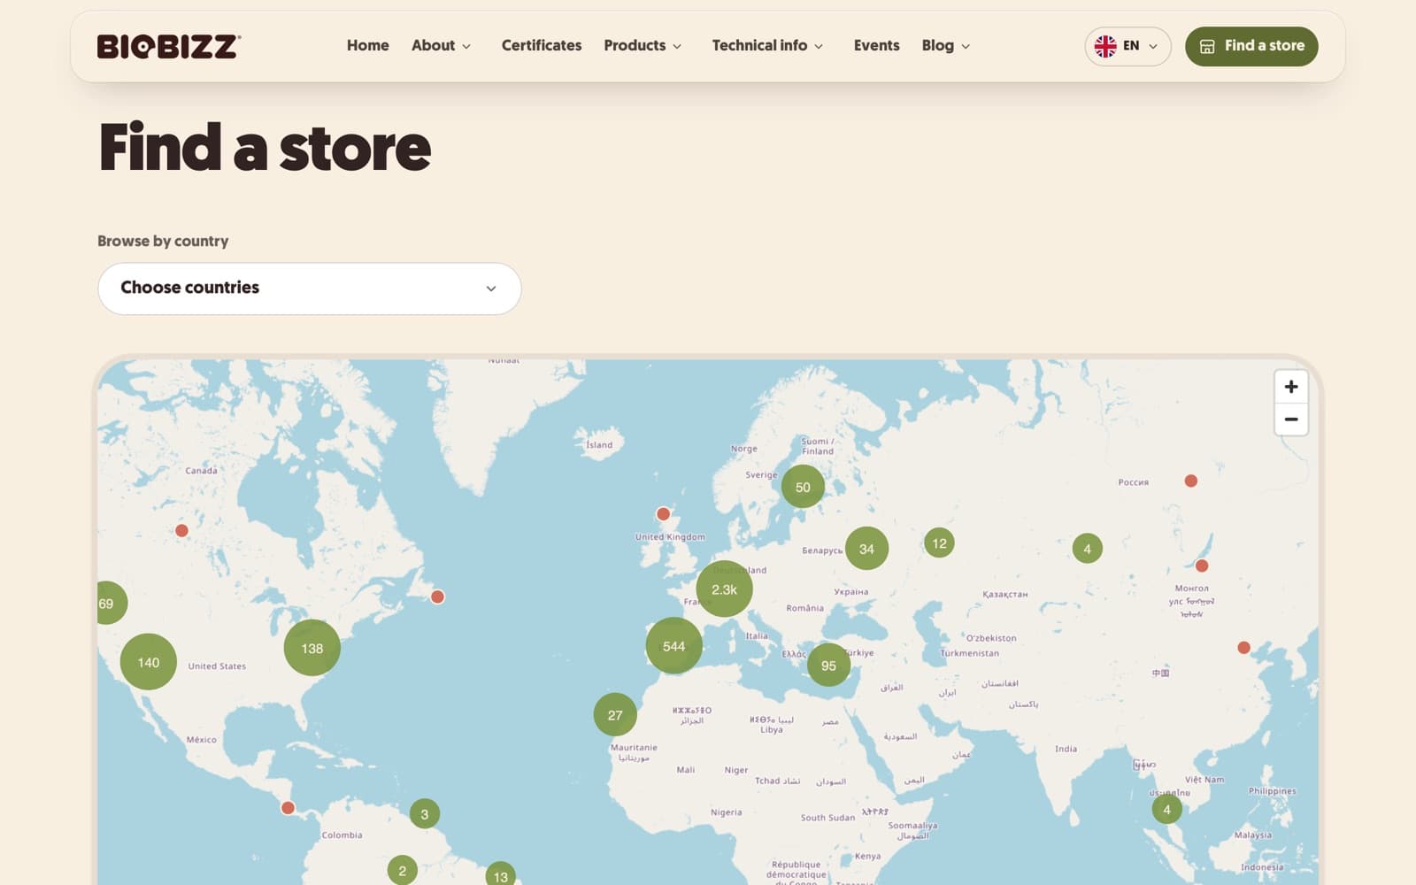Expand the About menu
Screen dimensions: 1416x885
441,46
